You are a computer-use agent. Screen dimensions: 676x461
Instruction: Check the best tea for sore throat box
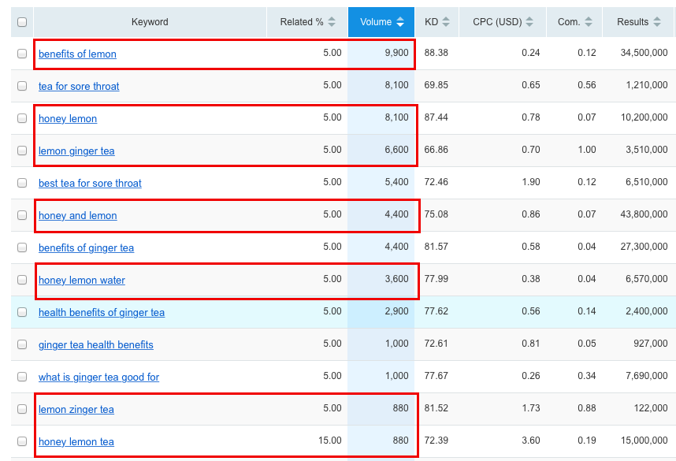[22, 184]
